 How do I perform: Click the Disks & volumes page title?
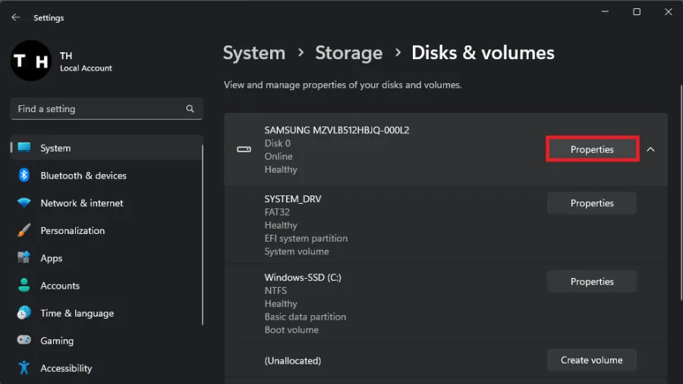[x=483, y=53]
